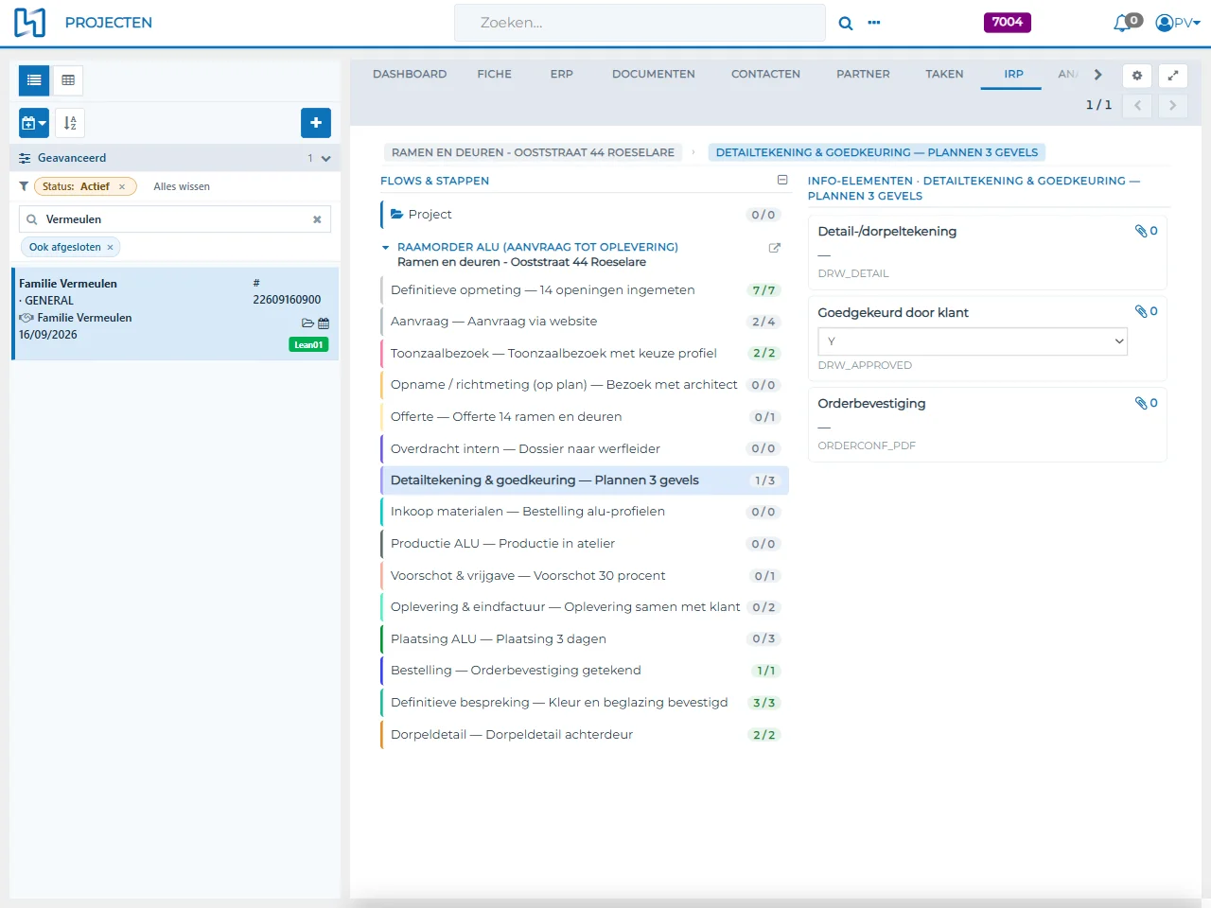The height and width of the screenshot is (908, 1211).
Task: Open folder icon in Familie Vermeulen card
Action: [307, 323]
